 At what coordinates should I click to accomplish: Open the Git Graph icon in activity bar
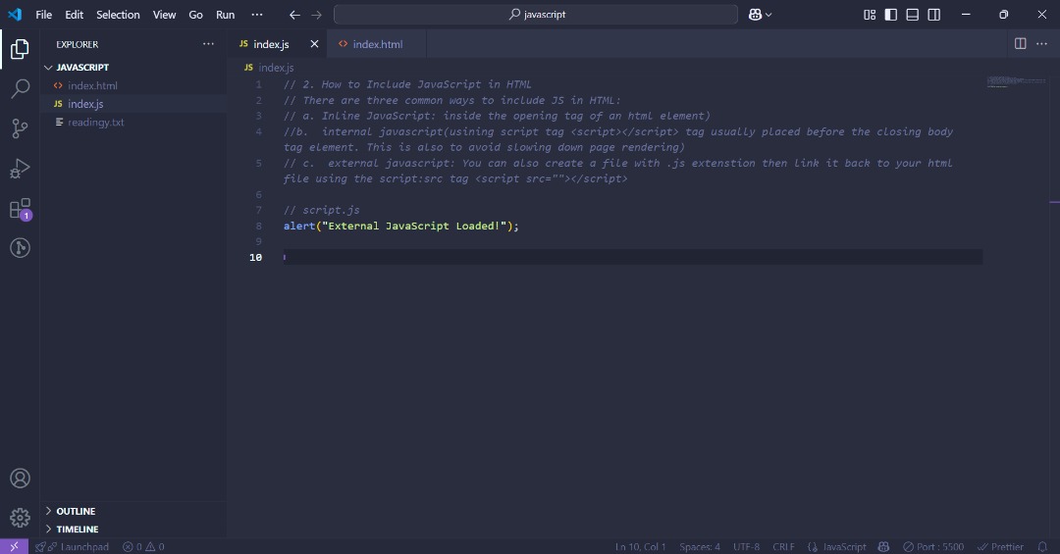[21, 248]
